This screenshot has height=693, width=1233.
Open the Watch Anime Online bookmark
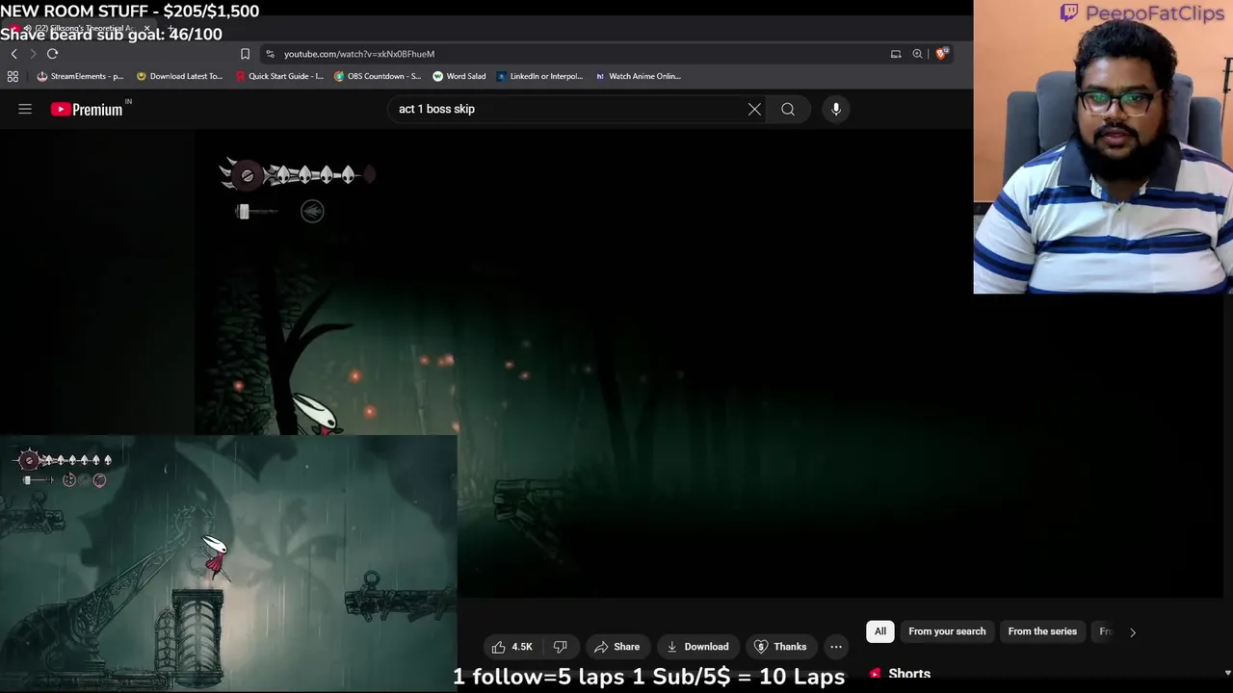tap(638, 76)
